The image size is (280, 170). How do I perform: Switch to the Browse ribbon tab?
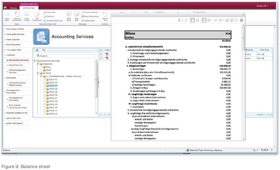(13, 8)
